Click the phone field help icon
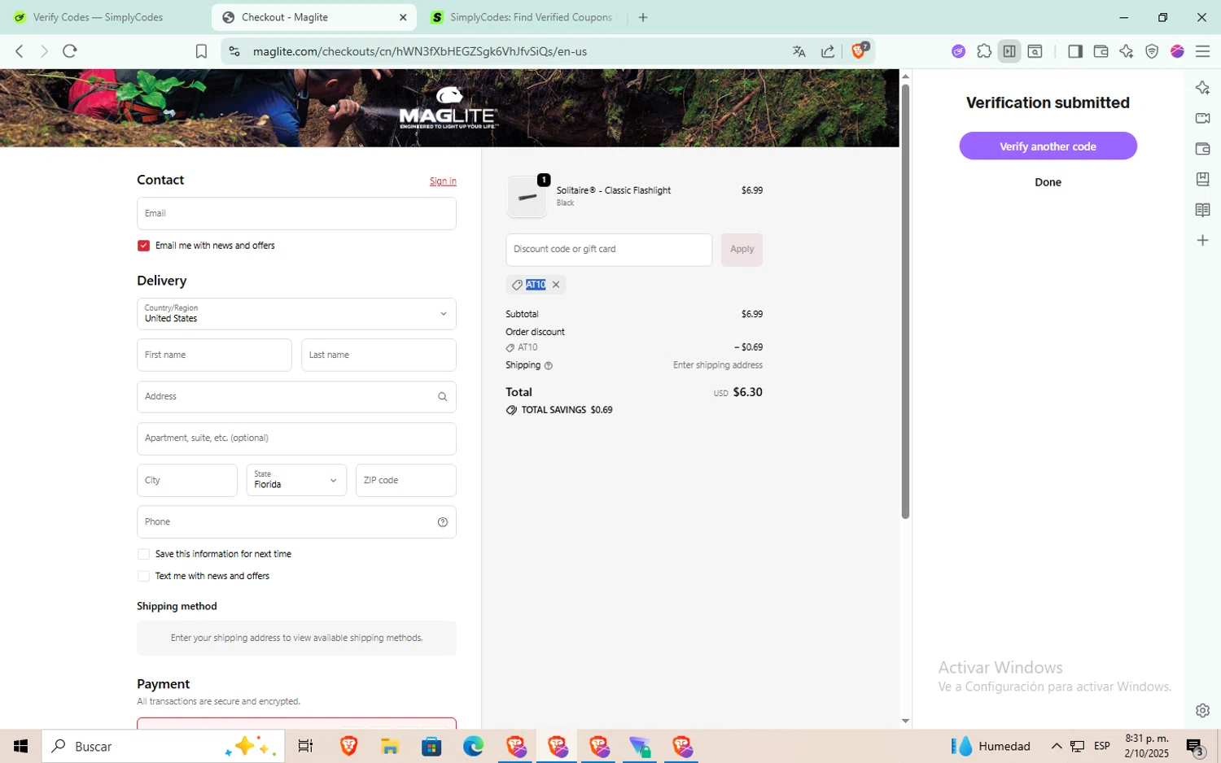The width and height of the screenshot is (1221, 763). coord(443,522)
